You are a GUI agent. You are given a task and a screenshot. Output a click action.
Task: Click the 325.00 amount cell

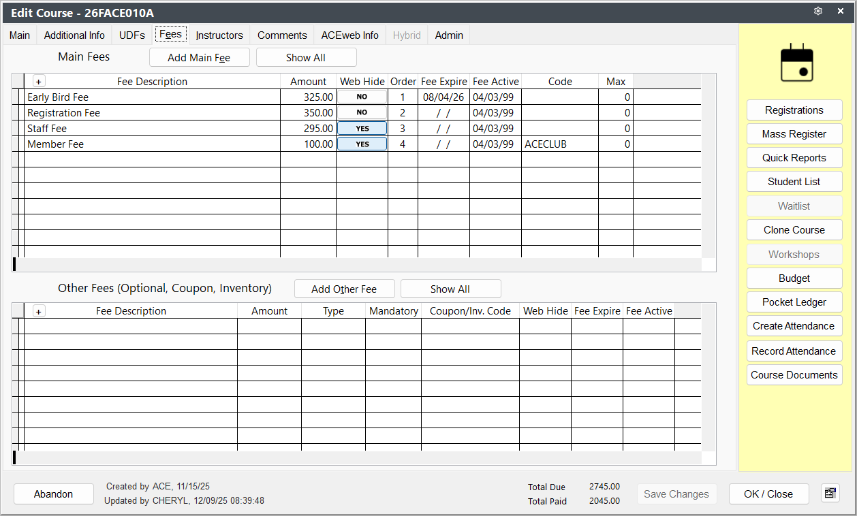(308, 97)
